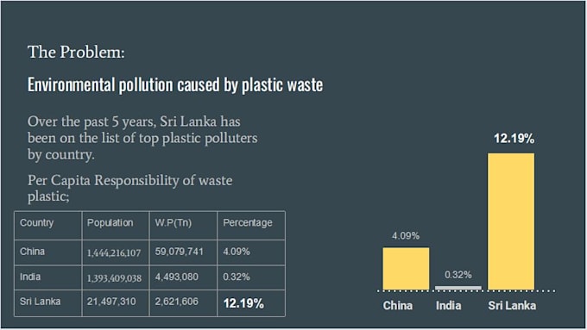The width and height of the screenshot is (587, 330).
Task: Select China's population cell 1,444,216,107
Action: pyautogui.click(x=114, y=253)
